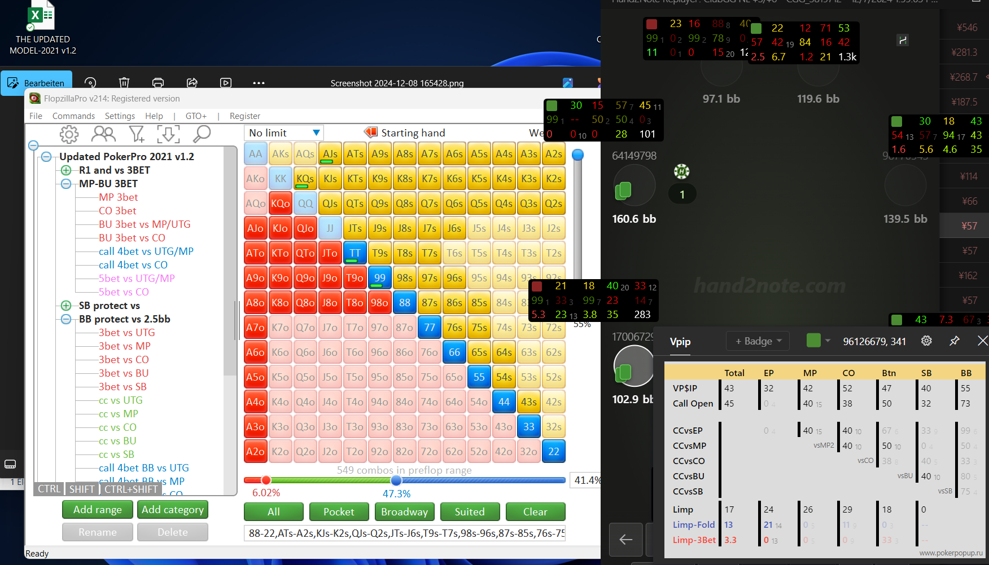Toggle the 65s hand cell
This screenshot has width=989, height=565.
(479, 352)
